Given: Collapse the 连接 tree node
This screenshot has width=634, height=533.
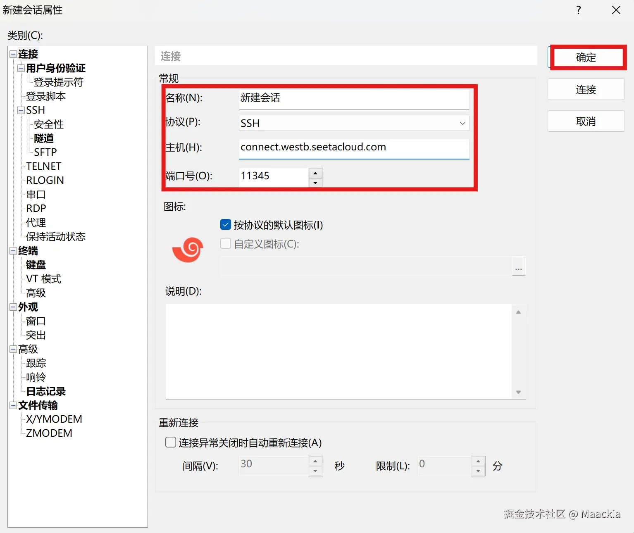Looking at the screenshot, I should [13, 54].
